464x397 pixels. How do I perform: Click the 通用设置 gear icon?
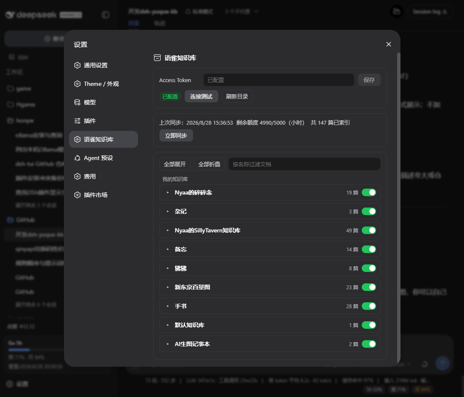(77, 65)
